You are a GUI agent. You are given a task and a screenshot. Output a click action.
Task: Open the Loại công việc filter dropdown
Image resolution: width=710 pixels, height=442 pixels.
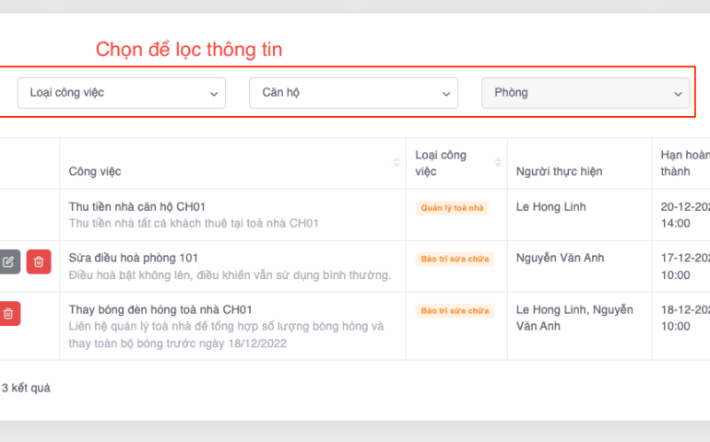pos(122,93)
